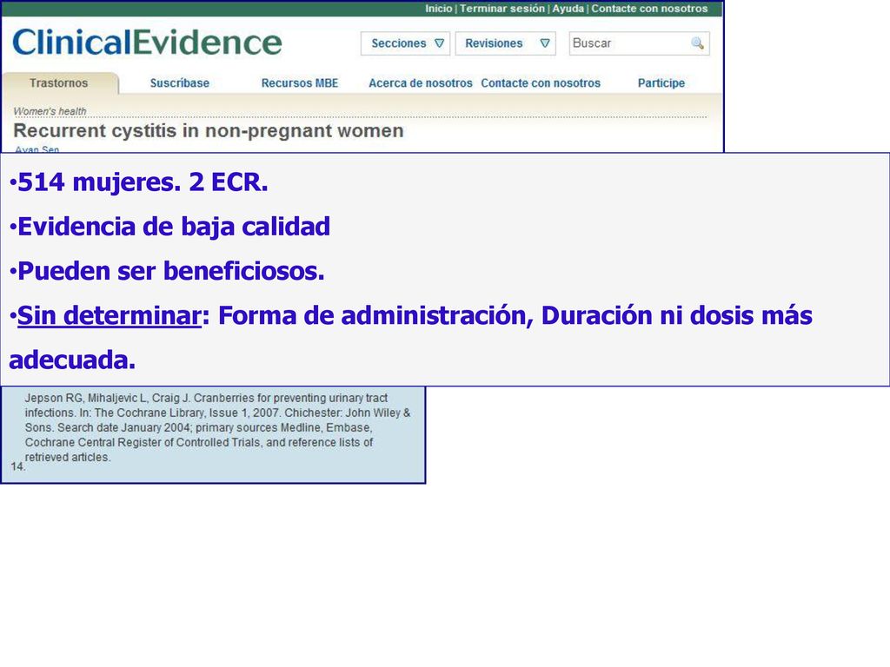The height and width of the screenshot is (667, 890).
Task: Open the Participe tab
Action: point(661,83)
